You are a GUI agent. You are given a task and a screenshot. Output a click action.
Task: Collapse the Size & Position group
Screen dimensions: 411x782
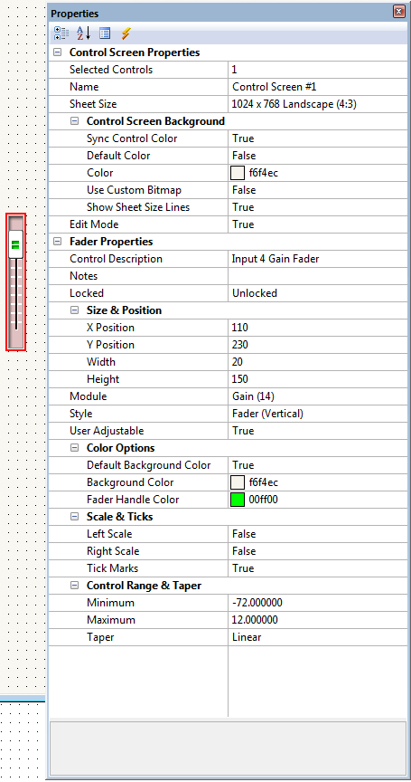[x=75, y=310]
